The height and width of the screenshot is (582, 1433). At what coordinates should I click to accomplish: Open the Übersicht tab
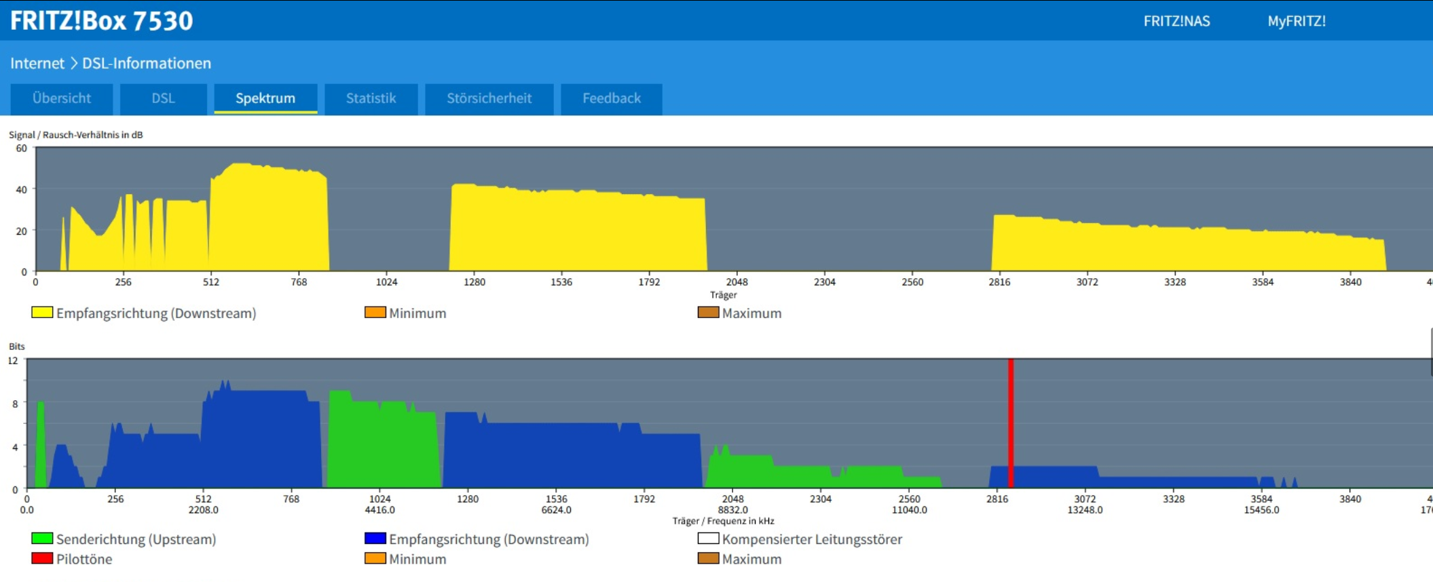(x=61, y=98)
